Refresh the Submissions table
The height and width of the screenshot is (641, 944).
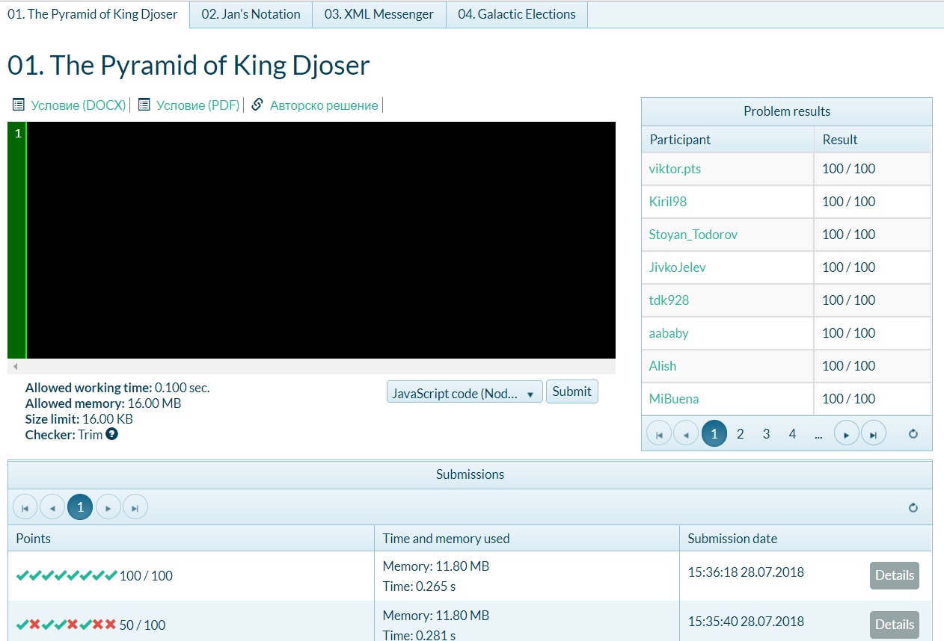(x=913, y=507)
